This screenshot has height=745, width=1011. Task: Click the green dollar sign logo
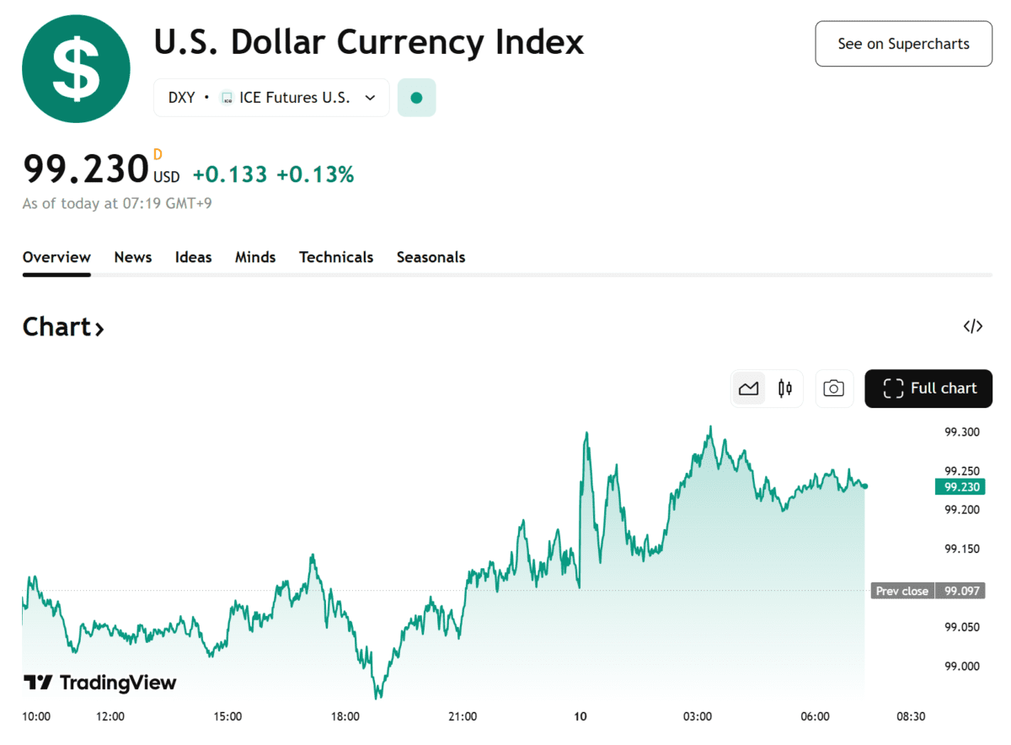[x=76, y=69]
